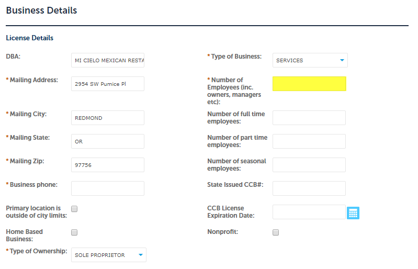This screenshot has height=269, width=418.
Task: Click the CCB License Expiration Date input
Action: click(x=309, y=212)
